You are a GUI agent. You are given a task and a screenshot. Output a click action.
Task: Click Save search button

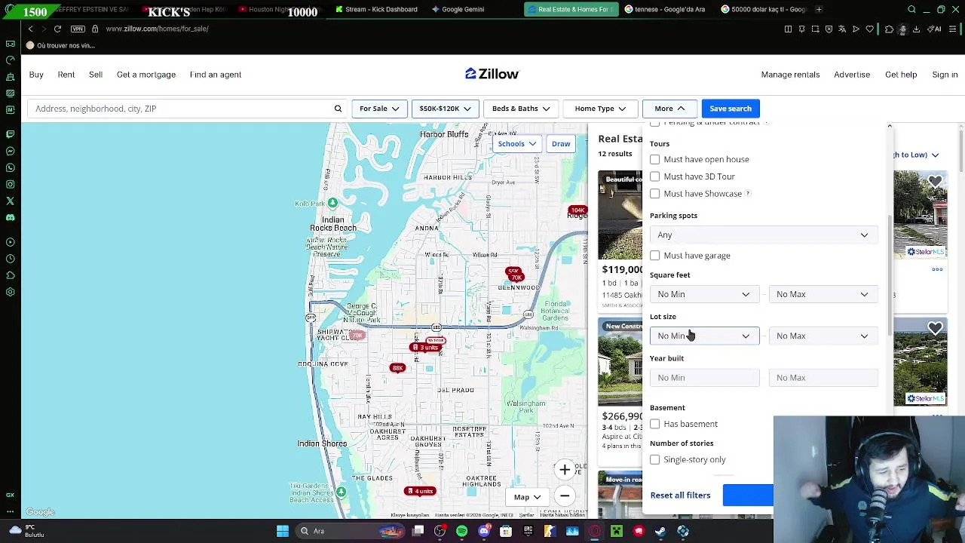tap(731, 109)
